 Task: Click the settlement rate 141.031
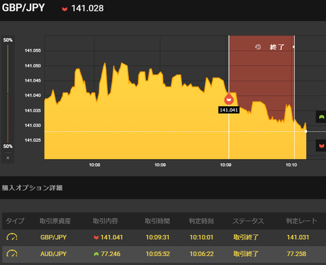[297, 237]
